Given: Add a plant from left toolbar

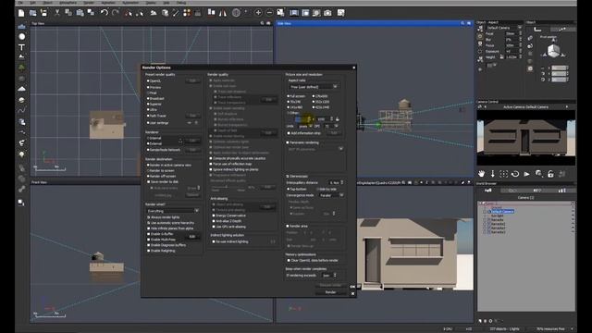Looking at the screenshot, I should tap(22, 68).
